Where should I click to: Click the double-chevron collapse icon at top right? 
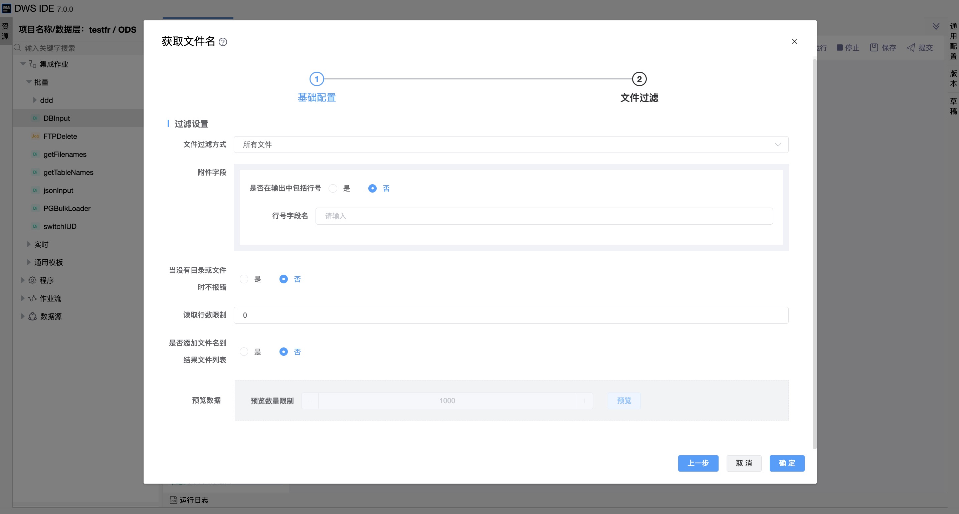point(936,26)
